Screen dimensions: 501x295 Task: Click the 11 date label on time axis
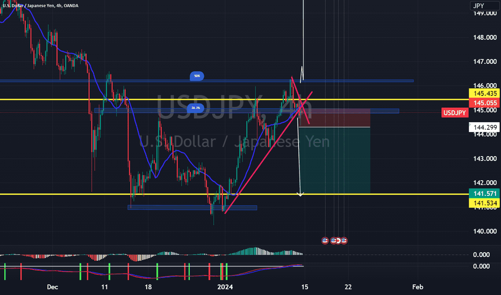[x=104, y=287]
